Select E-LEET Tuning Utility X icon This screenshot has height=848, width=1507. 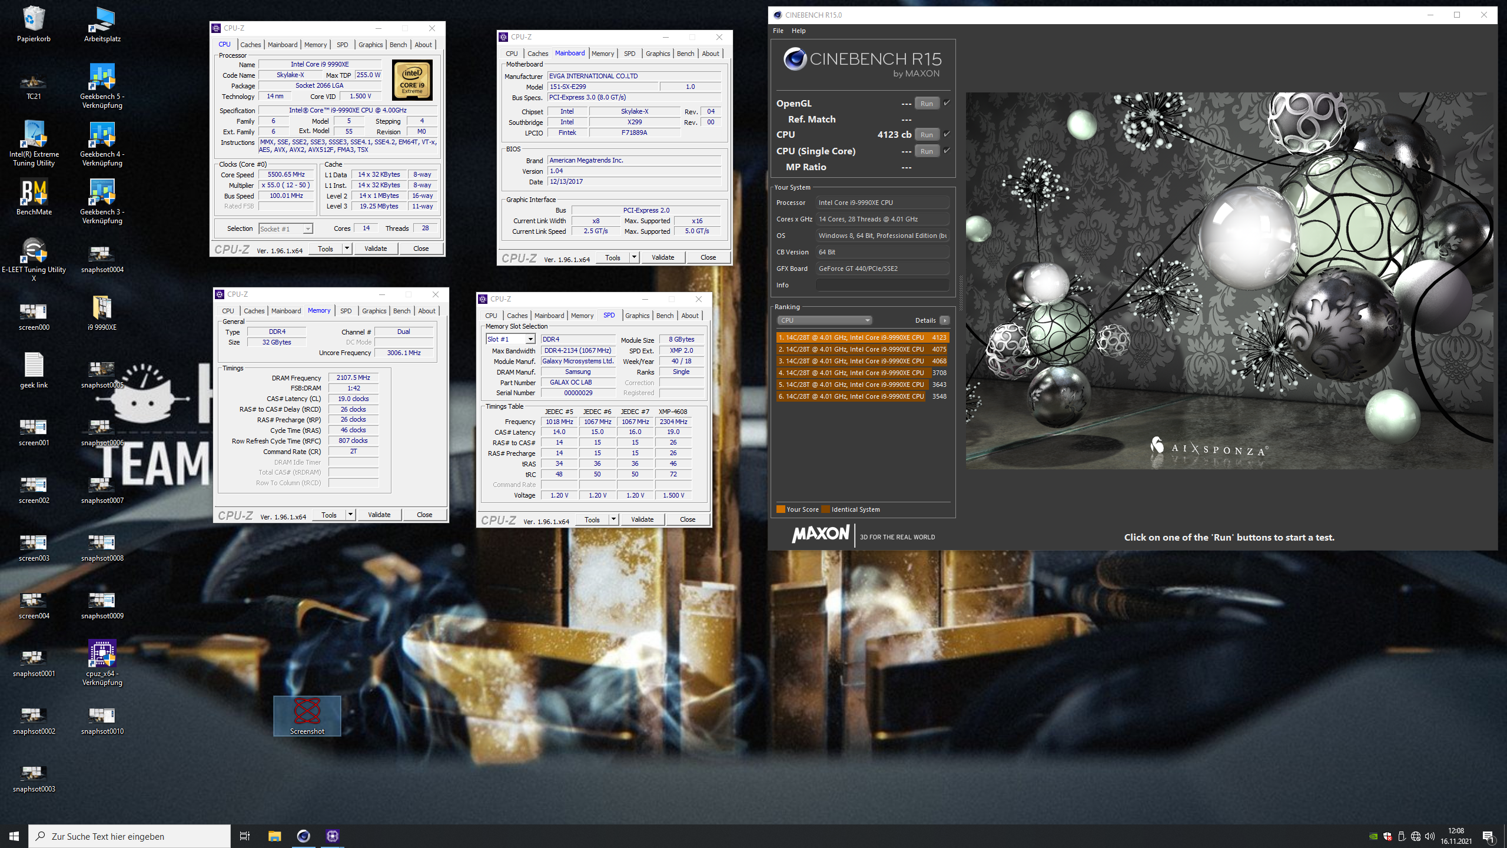34,259
